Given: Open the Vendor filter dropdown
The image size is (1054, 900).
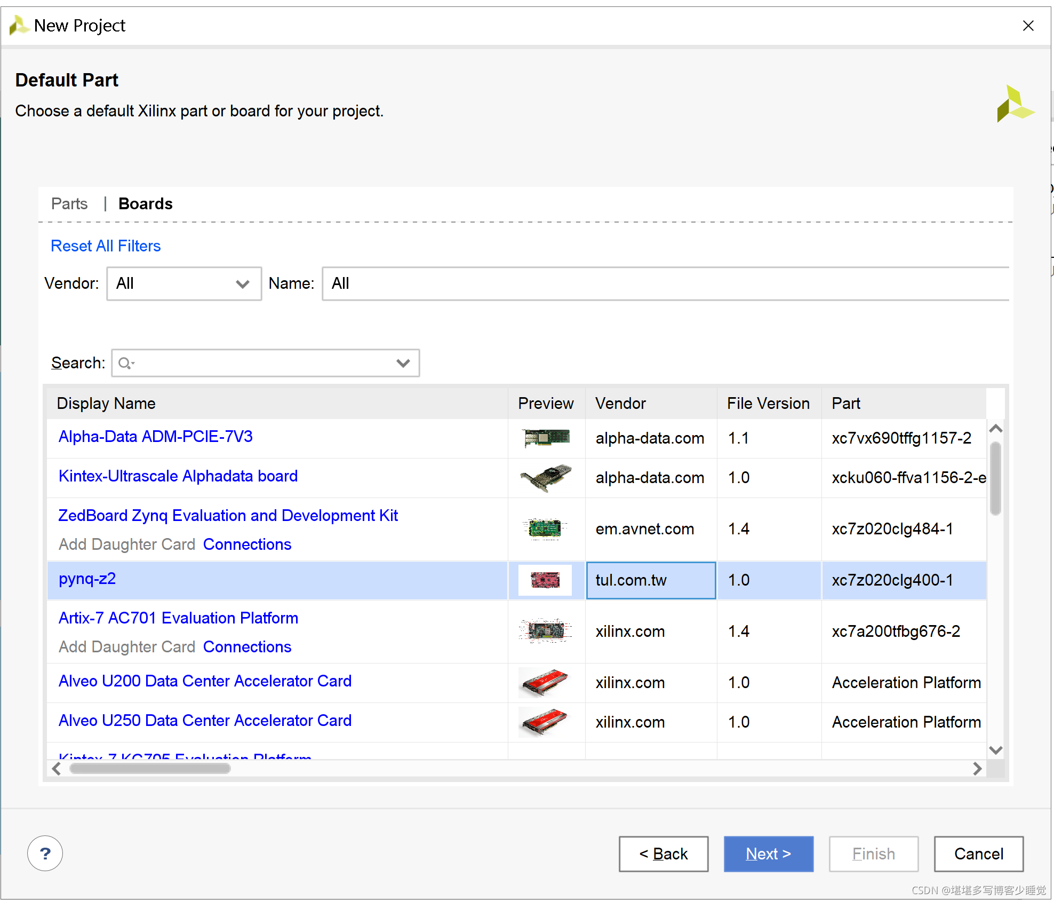Looking at the screenshot, I should (x=184, y=283).
